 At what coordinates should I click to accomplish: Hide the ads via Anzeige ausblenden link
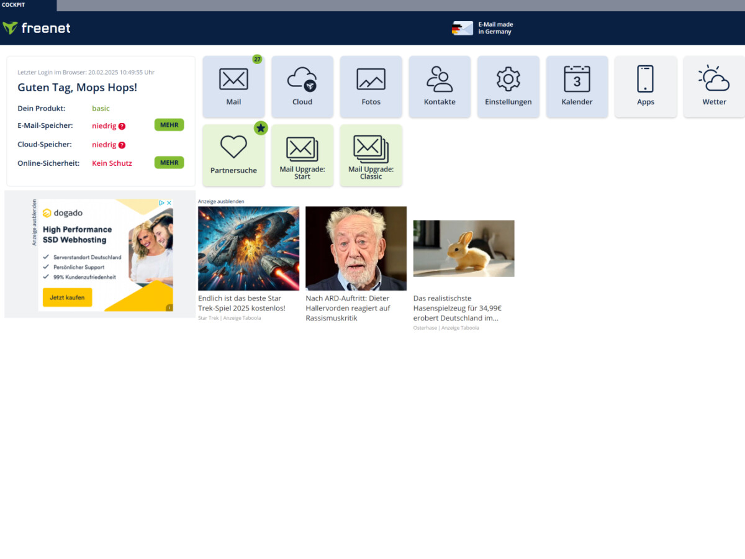click(220, 201)
